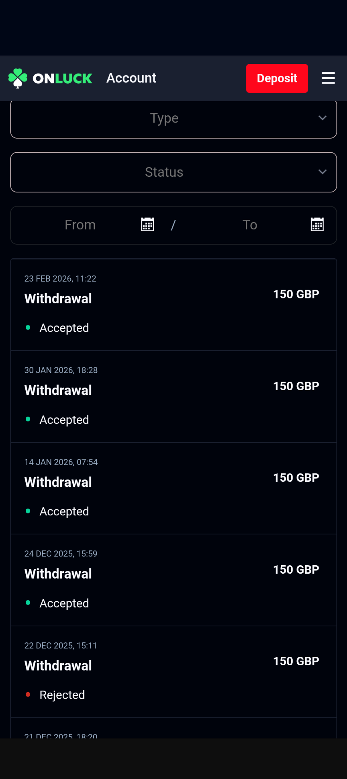Click the green status dot for 23 FEB
Viewport: 347px width, 779px height.
[28, 327]
